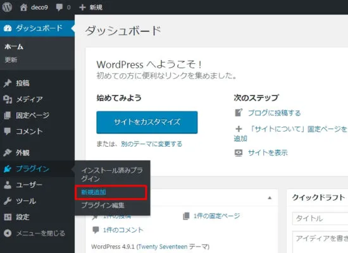The width and height of the screenshot is (348, 253).
Task: Click the ダッシュボード gauge icon
Action: coord(8,28)
